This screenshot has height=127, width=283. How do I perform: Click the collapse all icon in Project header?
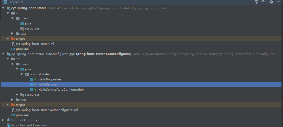point(263,2)
